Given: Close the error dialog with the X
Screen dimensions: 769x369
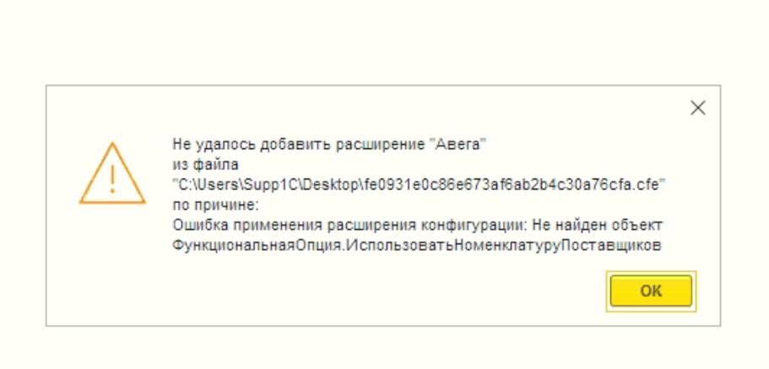Looking at the screenshot, I should pyautogui.click(x=698, y=108).
